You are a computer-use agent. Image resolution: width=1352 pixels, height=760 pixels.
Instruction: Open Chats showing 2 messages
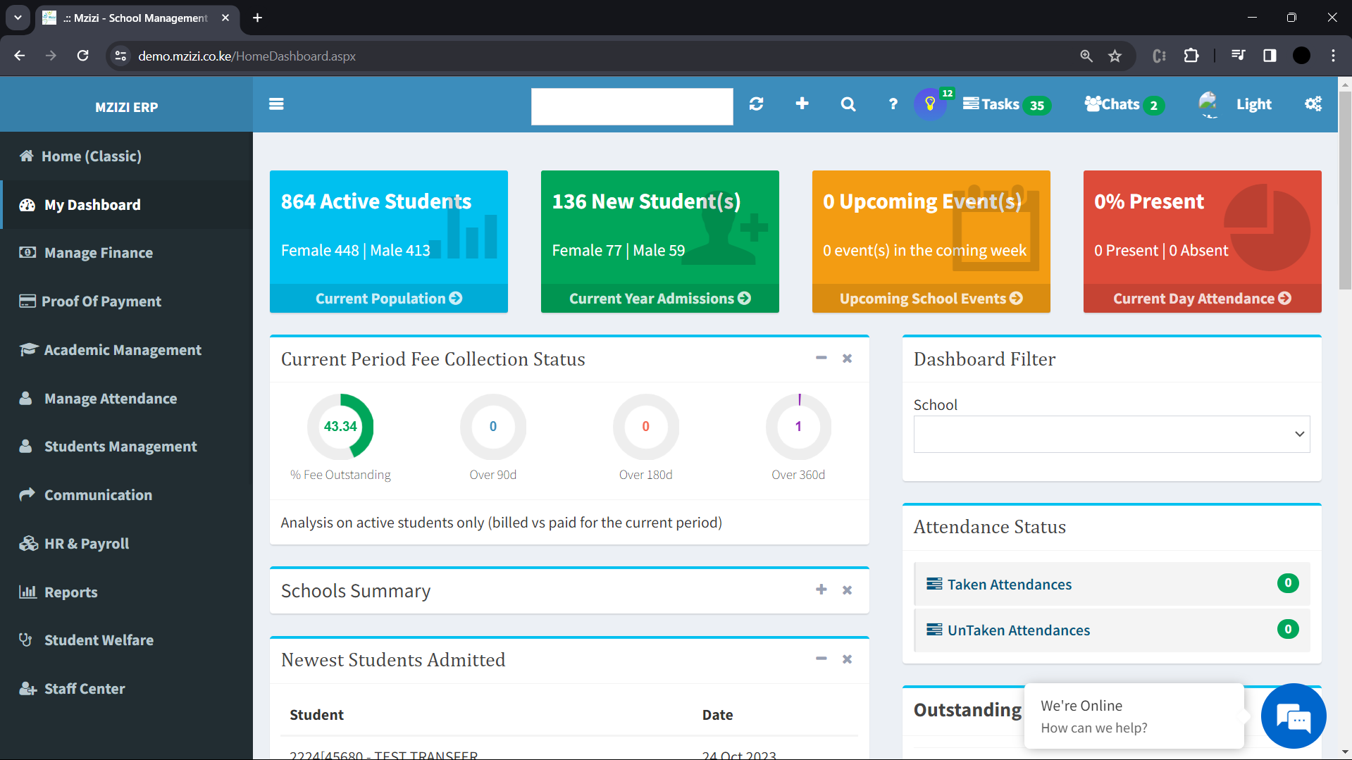(1124, 105)
